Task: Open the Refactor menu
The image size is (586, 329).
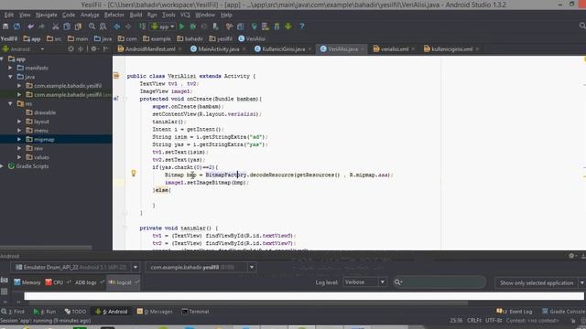Action: [x=114, y=15]
